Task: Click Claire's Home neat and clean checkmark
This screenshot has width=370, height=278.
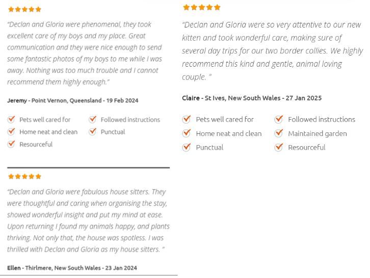Action: [x=187, y=133]
